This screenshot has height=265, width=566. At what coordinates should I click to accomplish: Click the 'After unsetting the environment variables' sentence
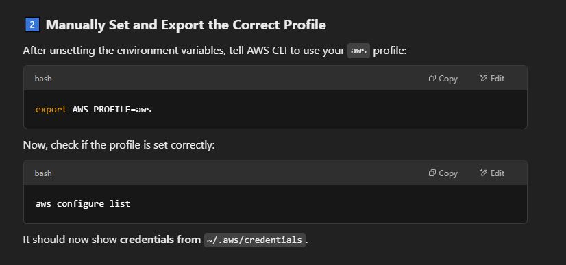214,51
